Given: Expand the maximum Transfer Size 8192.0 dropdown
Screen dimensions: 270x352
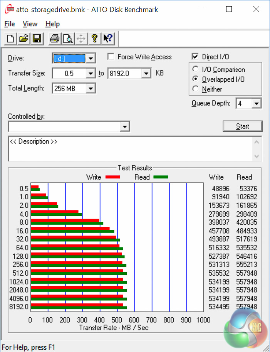Looking at the screenshot, I should (x=146, y=73).
